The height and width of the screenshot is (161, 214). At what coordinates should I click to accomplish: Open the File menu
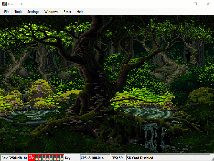[x=7, y=12]
